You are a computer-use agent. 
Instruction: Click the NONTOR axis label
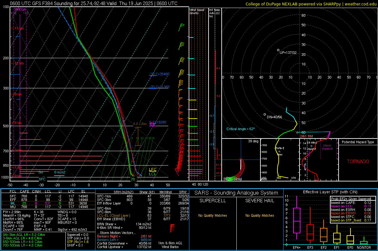pos(364,247)
